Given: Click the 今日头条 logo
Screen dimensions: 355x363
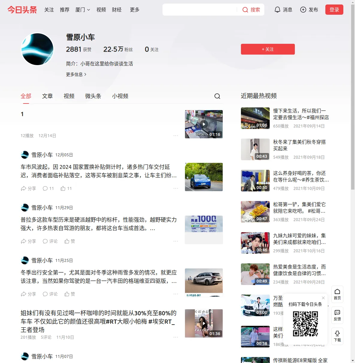Looking at the screenshot, I should 22,10.
